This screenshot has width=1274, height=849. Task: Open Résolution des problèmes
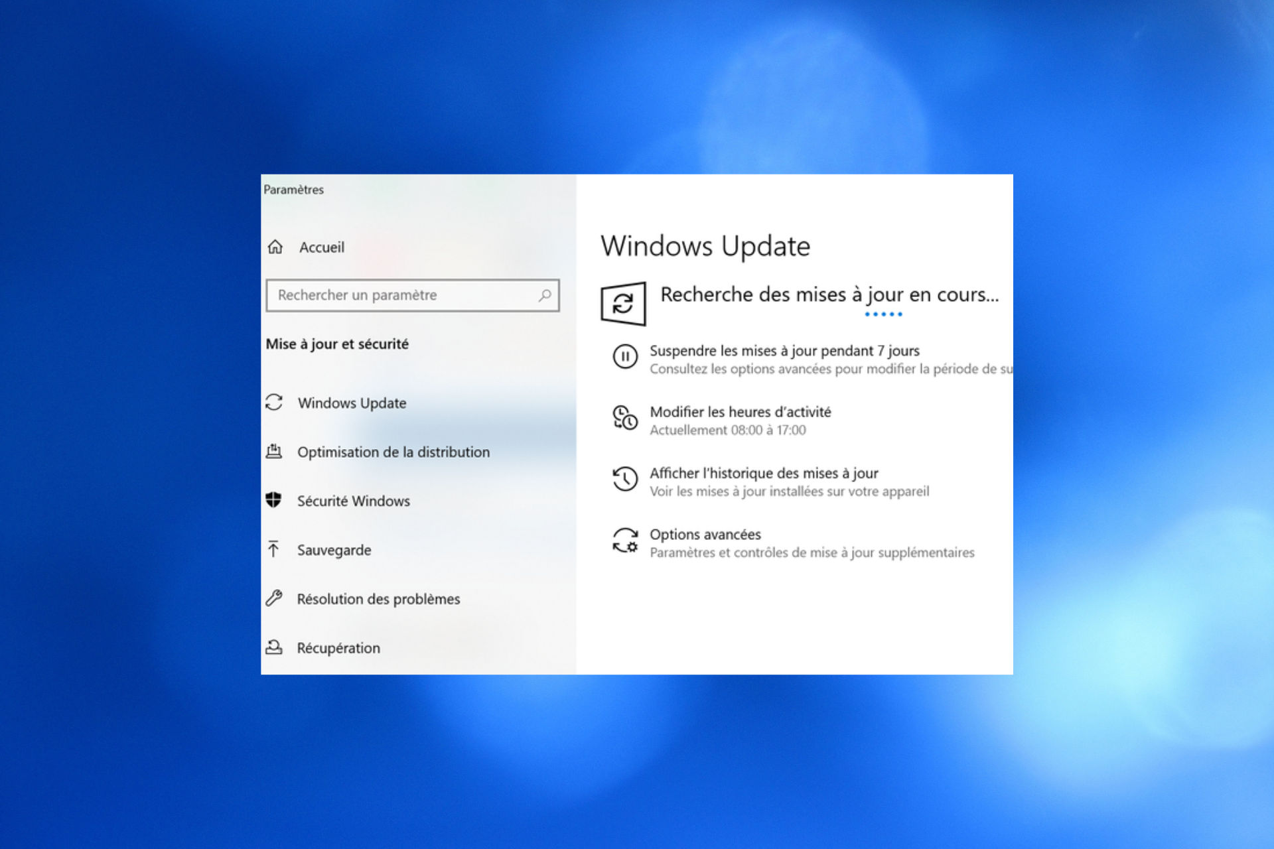click(x=378, y=599)
